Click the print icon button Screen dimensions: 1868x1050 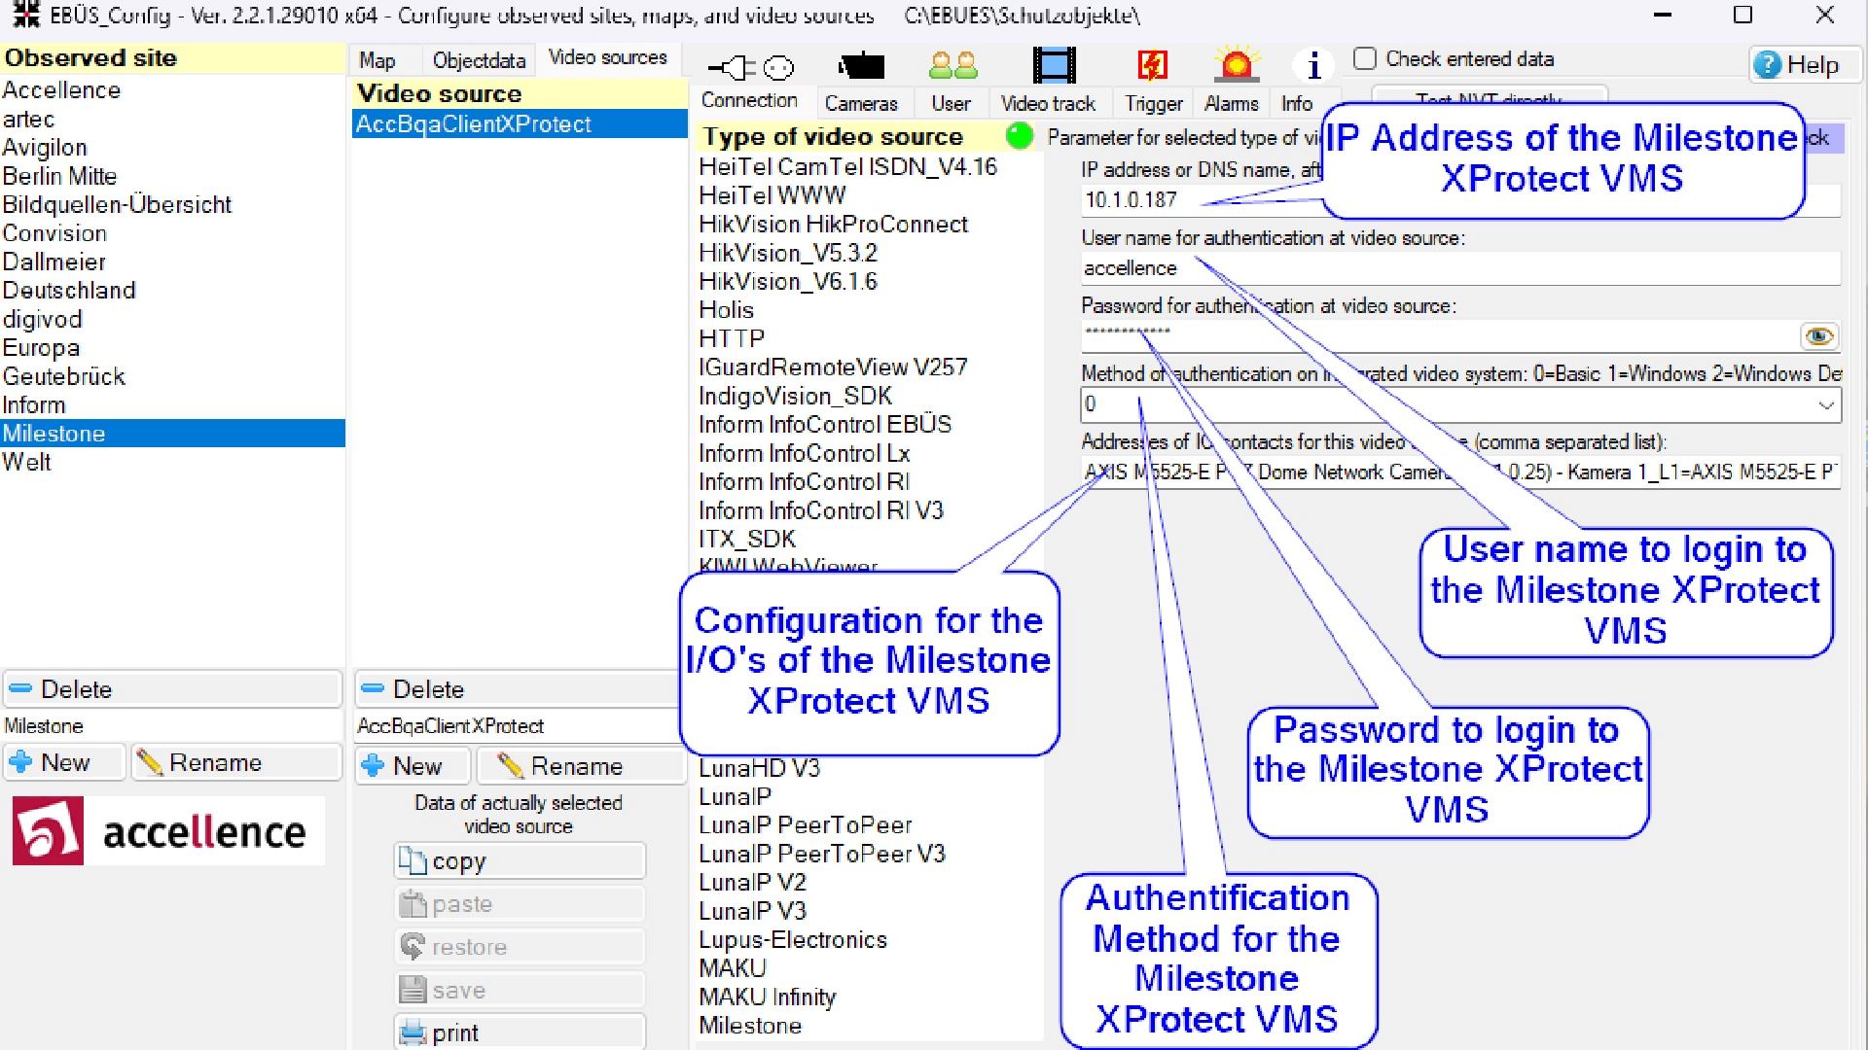point(520,1032)
